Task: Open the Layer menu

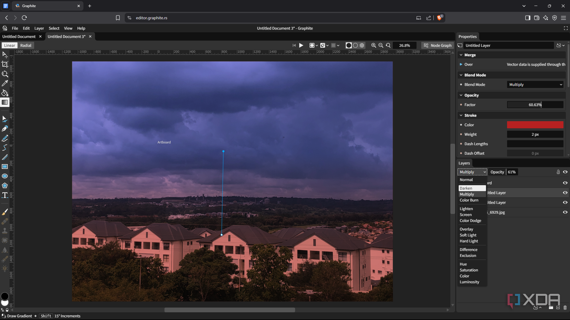Action: pos(39,28)
